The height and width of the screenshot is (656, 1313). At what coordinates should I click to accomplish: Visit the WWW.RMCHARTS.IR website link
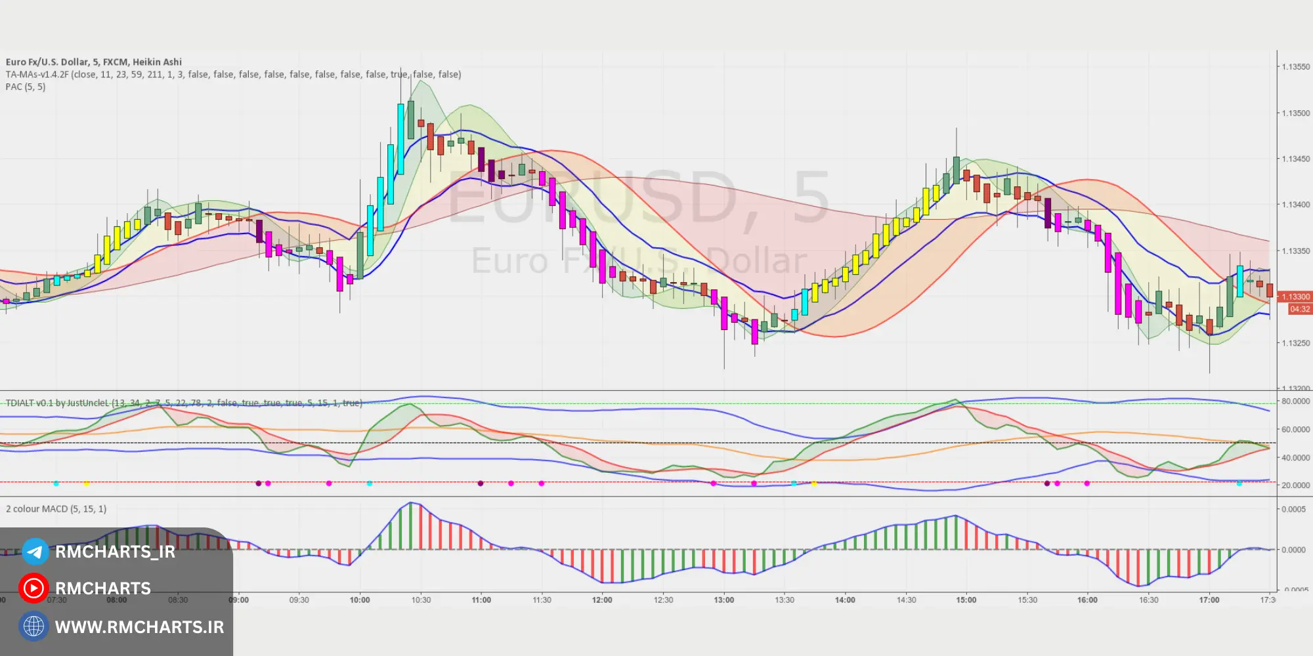click(x=139, y=627)
